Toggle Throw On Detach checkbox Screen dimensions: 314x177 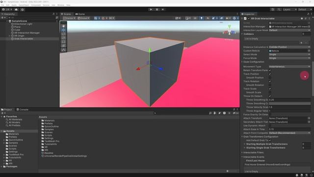click(270, 96)
